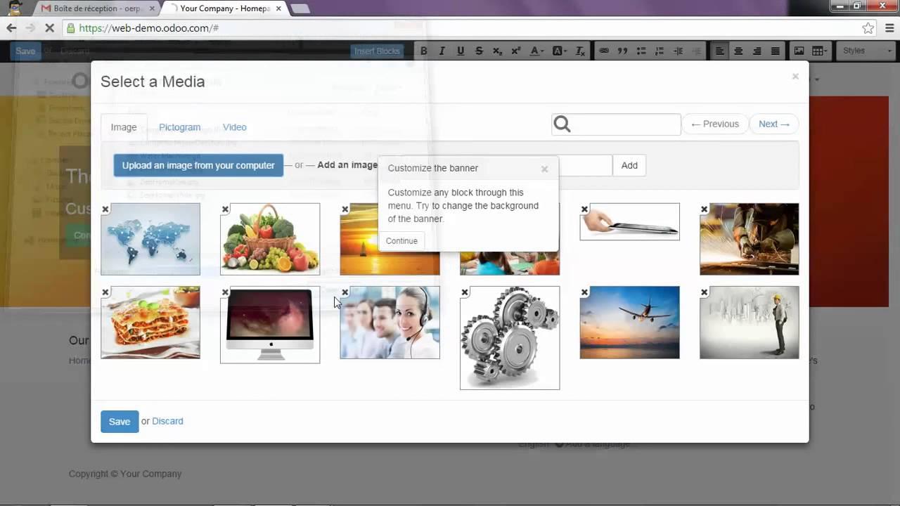The image size is (900, 506).
Task: Remove the airplane image using its X icon
Action: pos(584,292)
